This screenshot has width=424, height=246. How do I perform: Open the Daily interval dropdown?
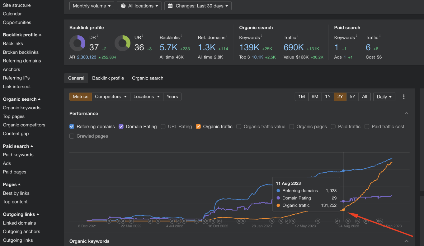pos(384,97)
